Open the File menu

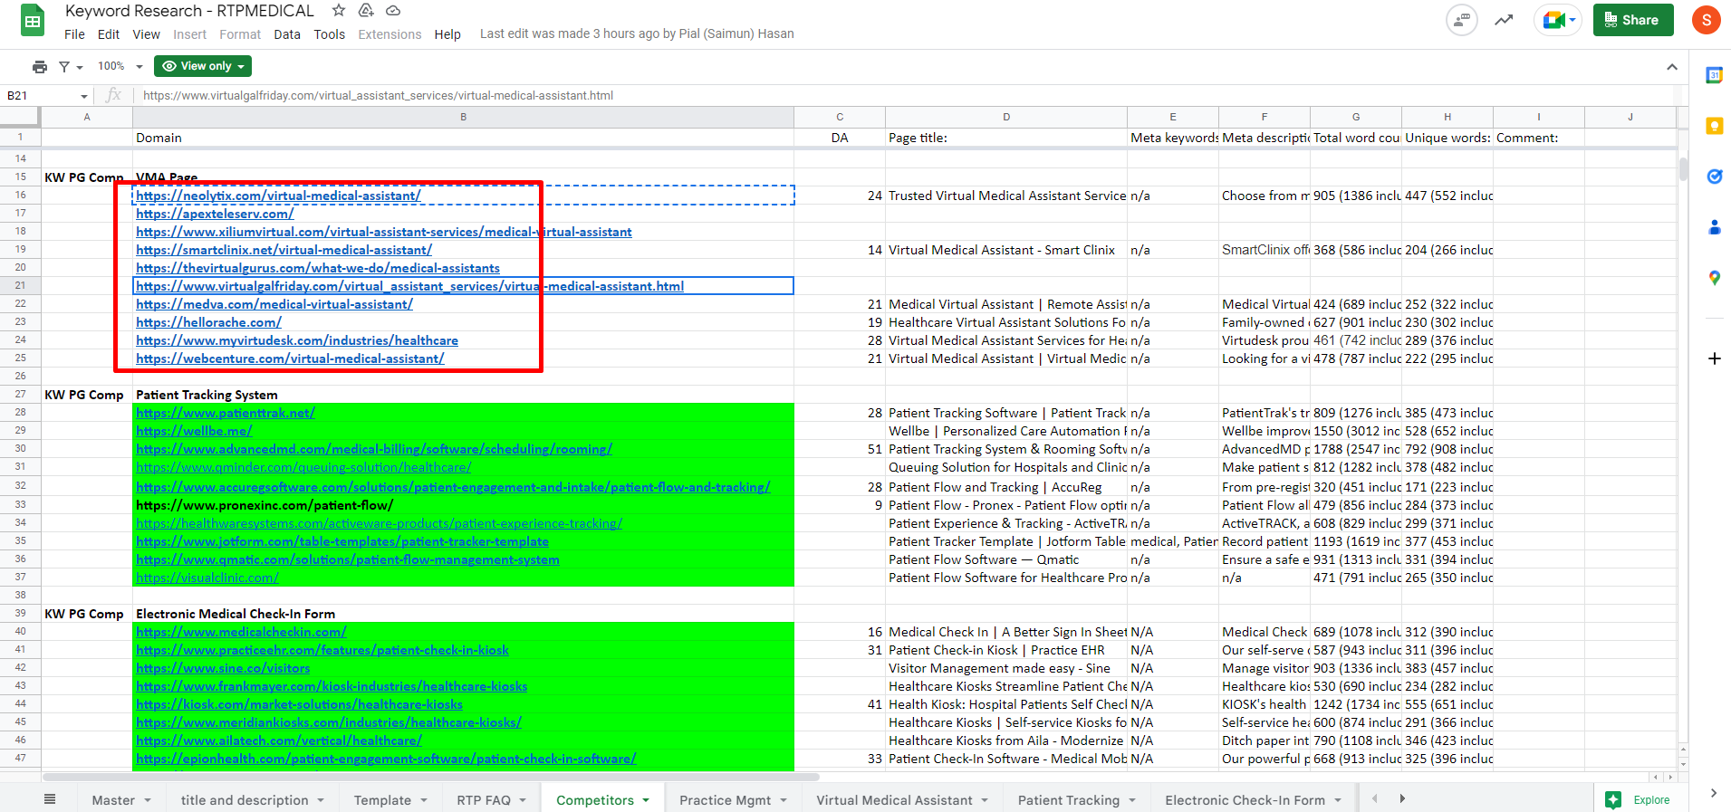(74, 34)
